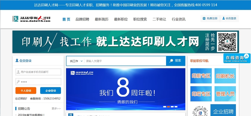Click the green 找工作 banner image
Viewport: 251px width, 116px height.
tap(125, 42)
